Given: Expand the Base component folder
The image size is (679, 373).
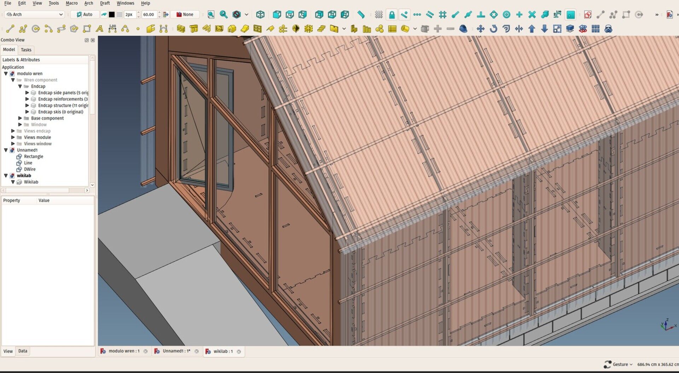Looking at the screenshot, I should click(x=20, y=118).
